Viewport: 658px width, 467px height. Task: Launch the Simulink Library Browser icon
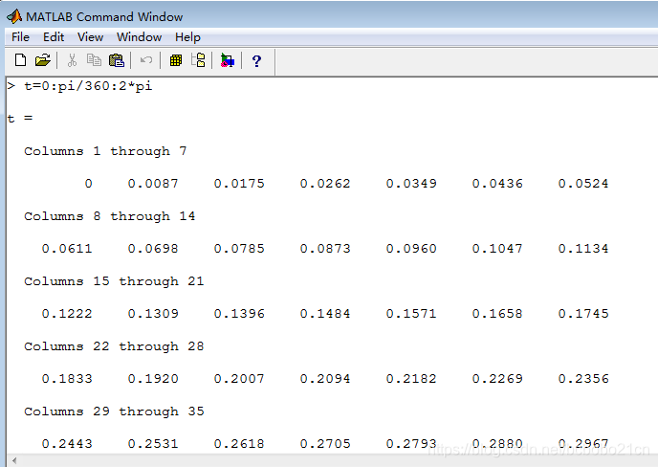(228, 60)
